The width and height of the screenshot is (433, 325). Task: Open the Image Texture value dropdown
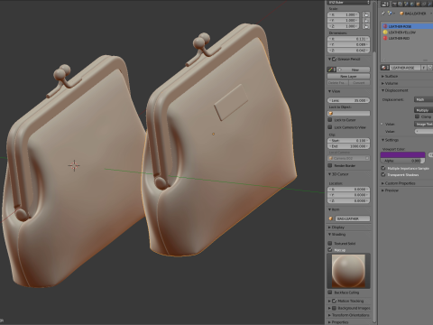(424, 124)
